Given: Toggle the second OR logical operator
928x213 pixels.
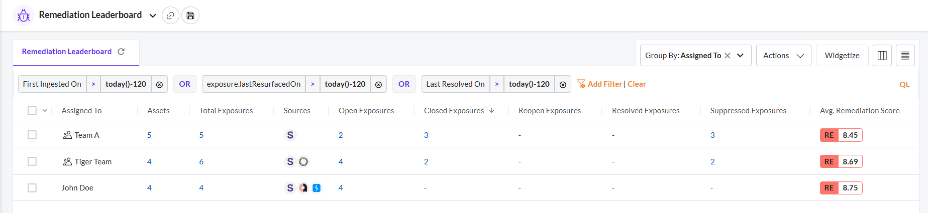Looking at the screenshot, I should pos(404,84).
